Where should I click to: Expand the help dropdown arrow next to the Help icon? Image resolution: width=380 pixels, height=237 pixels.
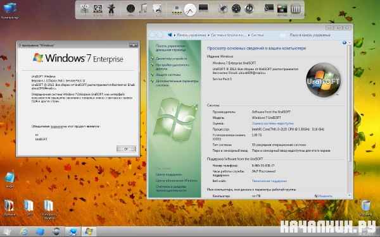[x=349, y=43]
